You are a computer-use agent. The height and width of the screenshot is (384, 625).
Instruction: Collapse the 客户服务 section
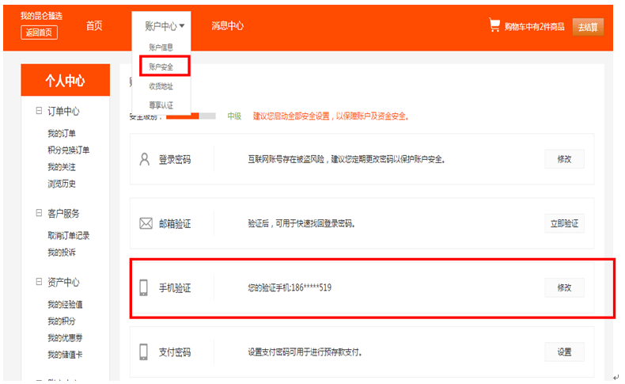click(39, 214)
